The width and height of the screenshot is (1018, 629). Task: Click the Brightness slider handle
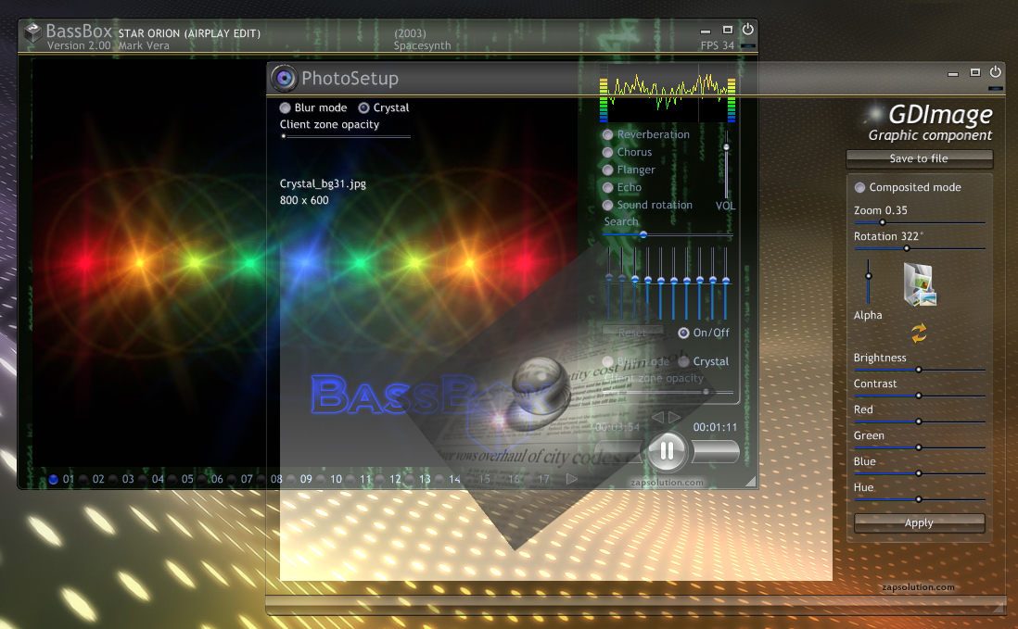pos(919,370)
